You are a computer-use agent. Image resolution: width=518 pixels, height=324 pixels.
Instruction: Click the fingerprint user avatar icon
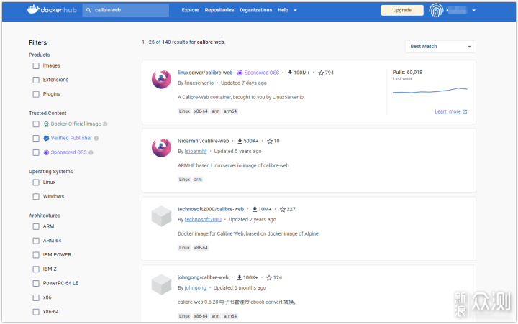coord(437,10)
